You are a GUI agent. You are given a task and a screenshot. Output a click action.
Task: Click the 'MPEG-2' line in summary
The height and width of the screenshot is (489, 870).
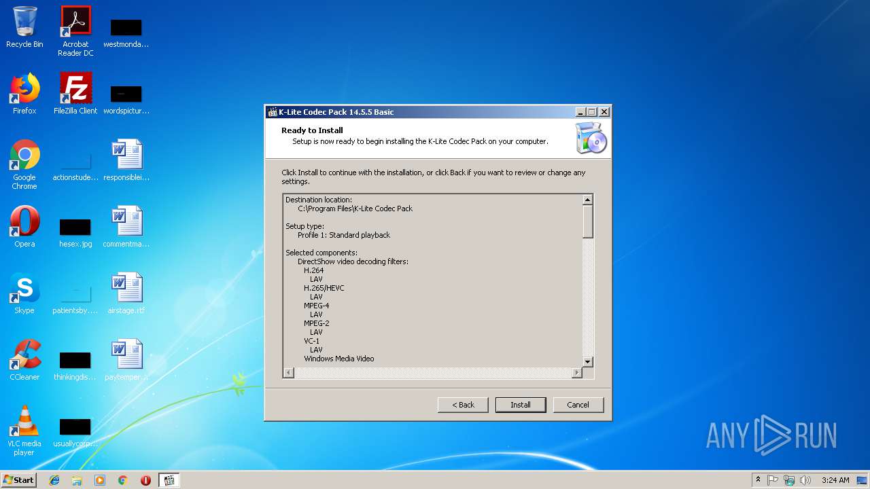click(x=317, y=323)
